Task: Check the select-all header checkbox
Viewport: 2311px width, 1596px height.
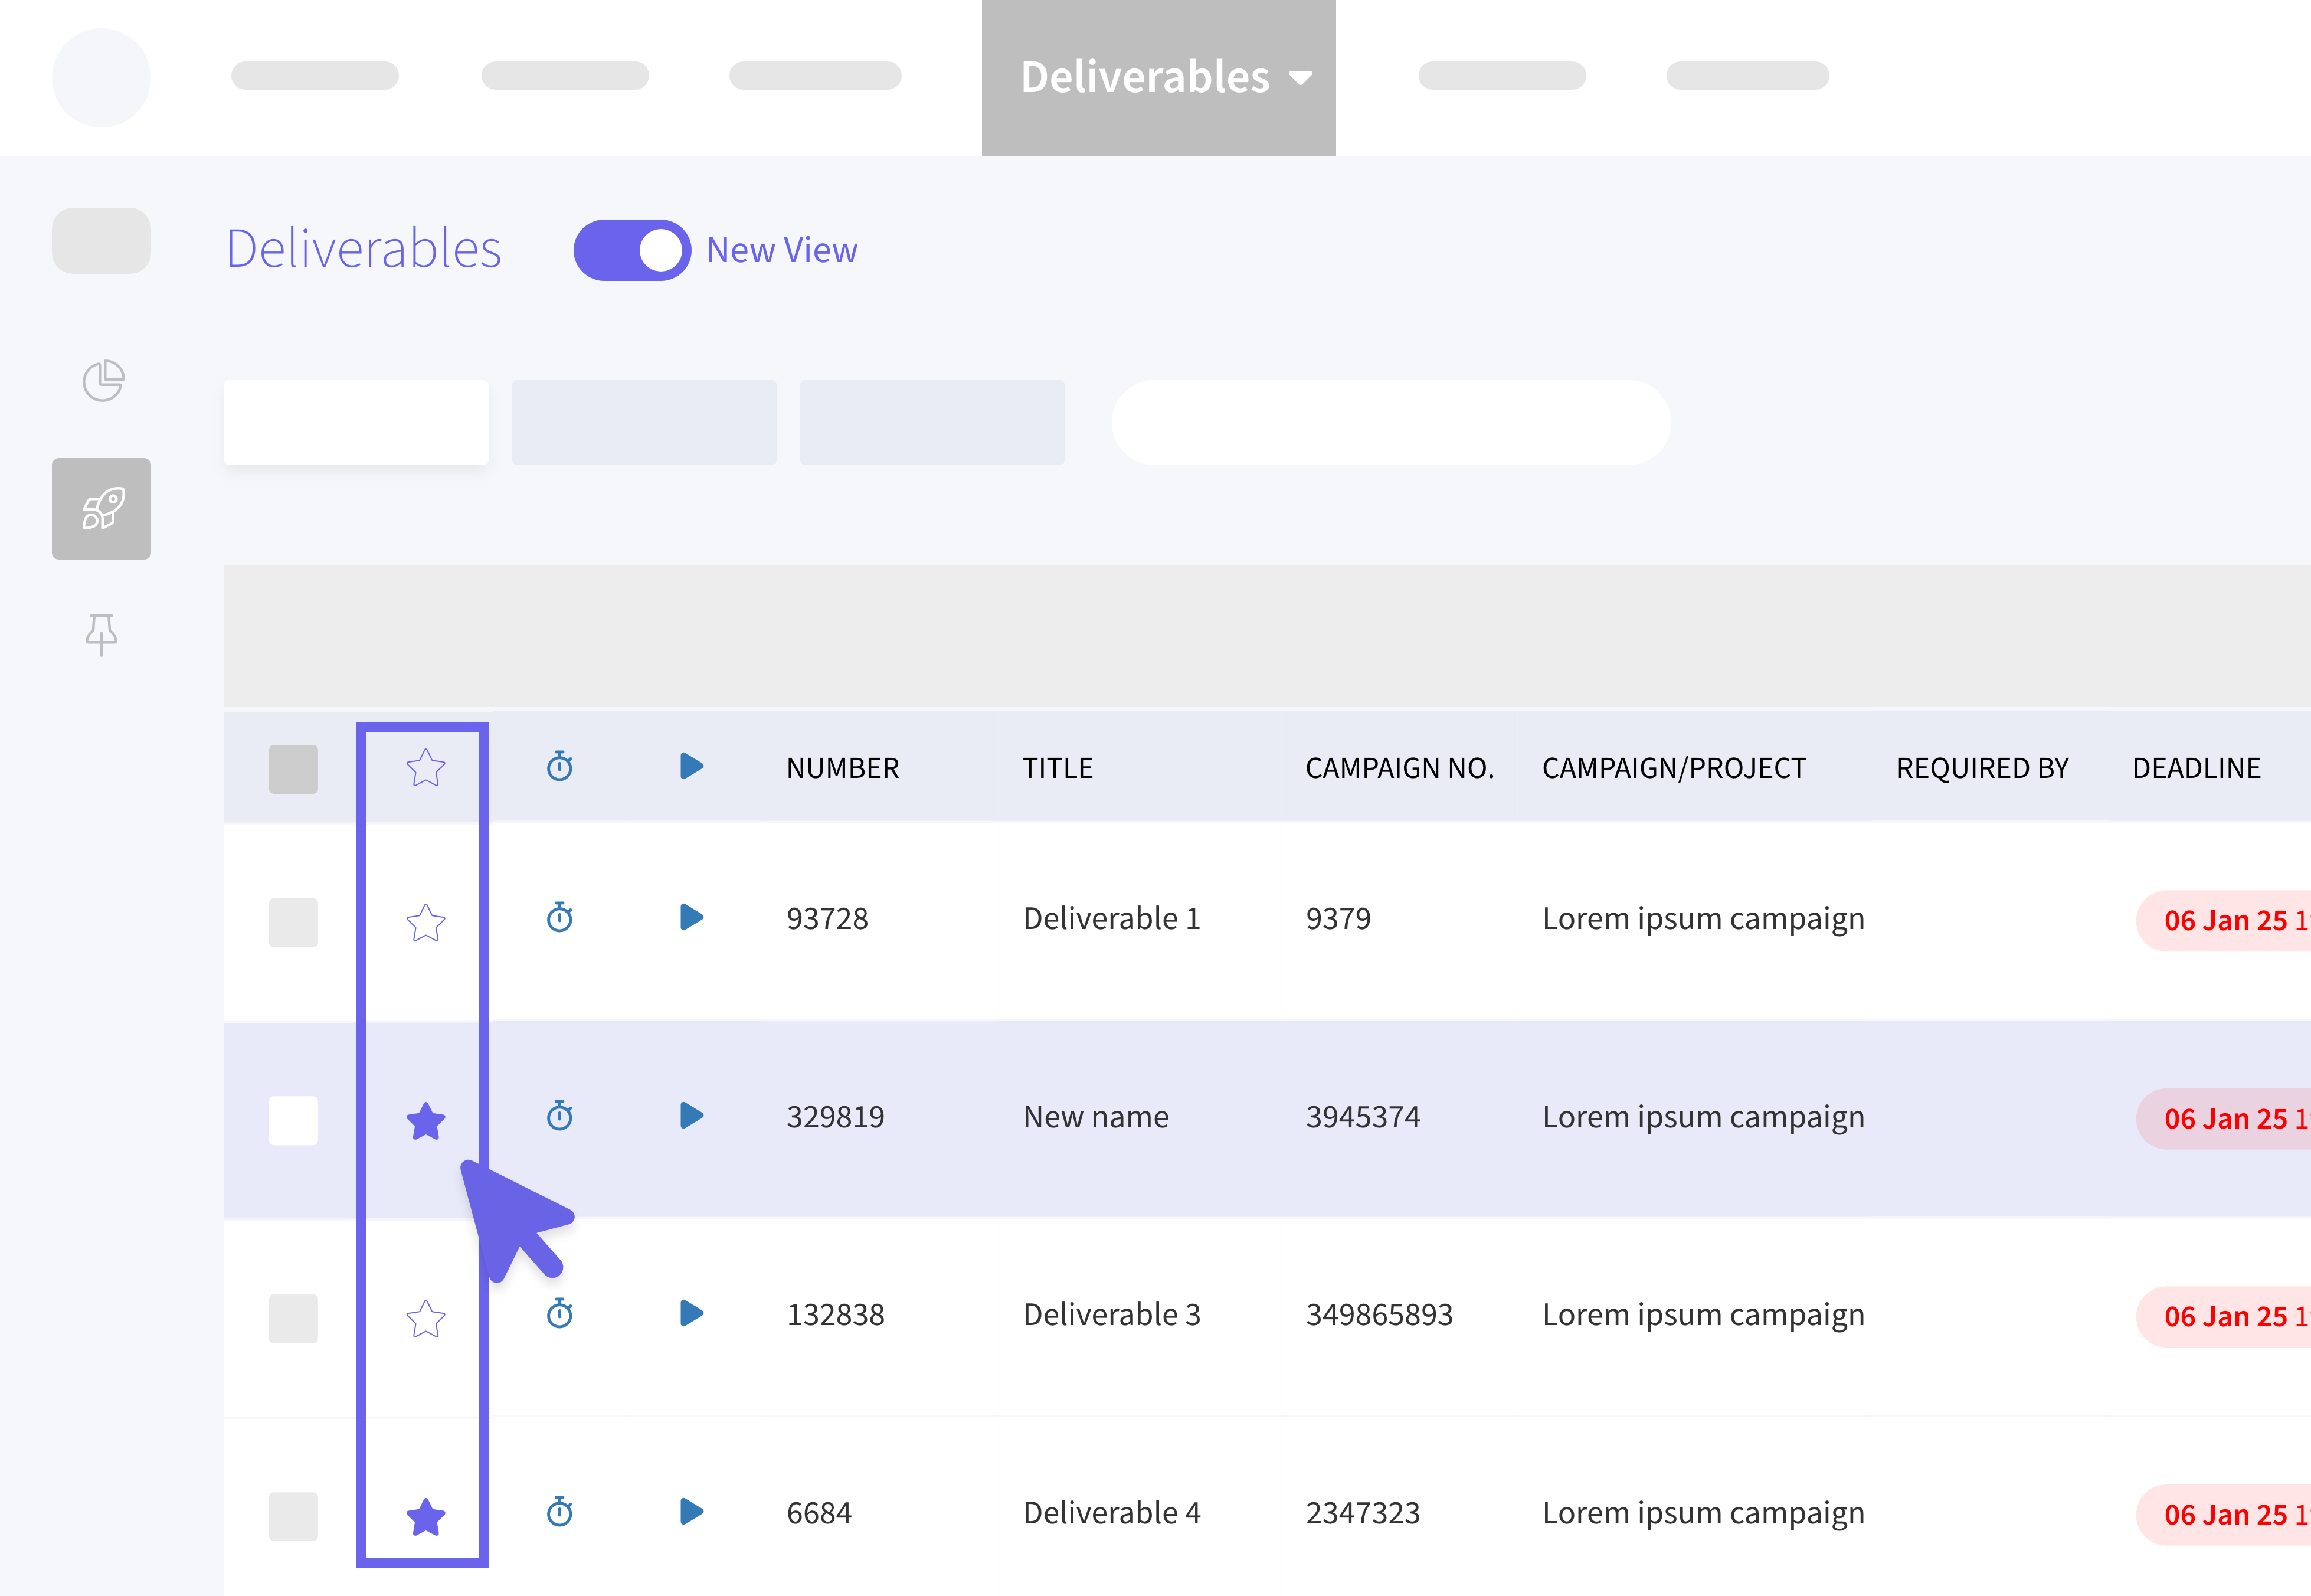Action: [x=293, y=768]
